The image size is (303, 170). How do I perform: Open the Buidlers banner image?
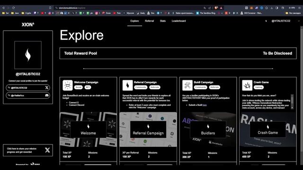pyautogui.click(x=208, y=129)
